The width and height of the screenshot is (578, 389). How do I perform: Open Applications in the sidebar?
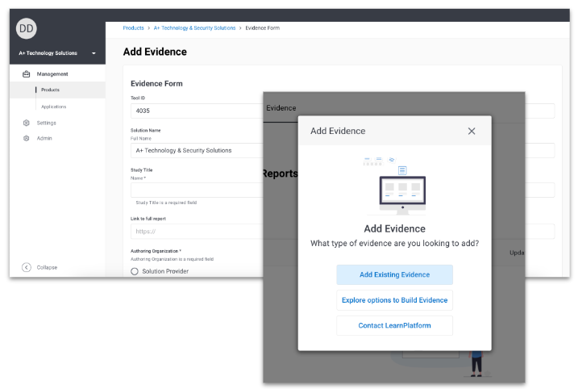click(x=53, y=107)
